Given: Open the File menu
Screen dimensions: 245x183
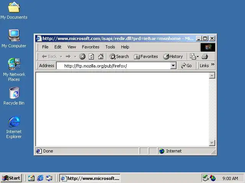Looking at the screenshot, I should (x=45, y=47).
